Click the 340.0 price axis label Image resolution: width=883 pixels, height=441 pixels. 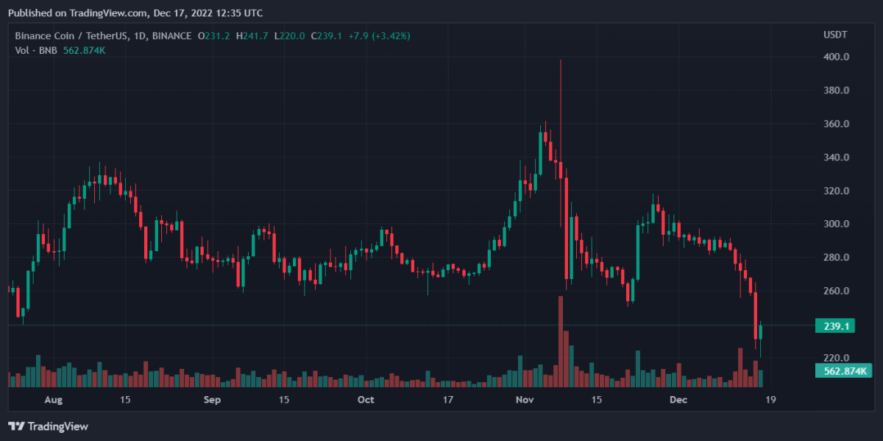[837, 158]
